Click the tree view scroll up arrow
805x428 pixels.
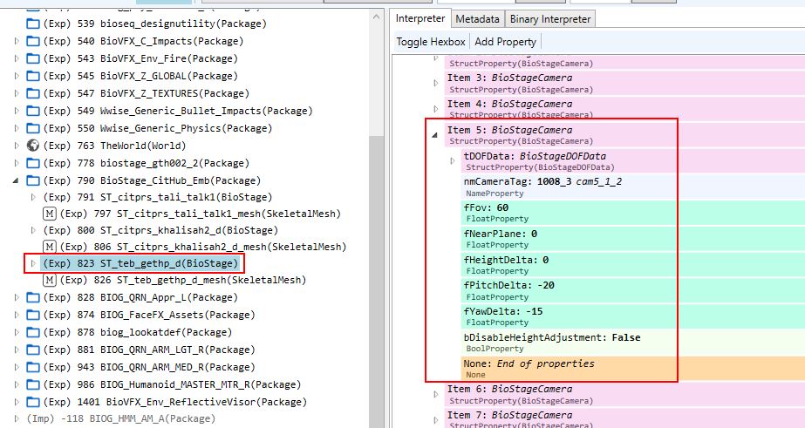pos(376,17)
